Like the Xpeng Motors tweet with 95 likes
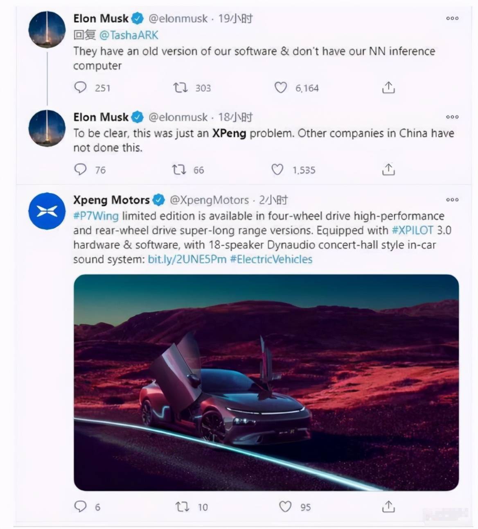 coord(285,506)
